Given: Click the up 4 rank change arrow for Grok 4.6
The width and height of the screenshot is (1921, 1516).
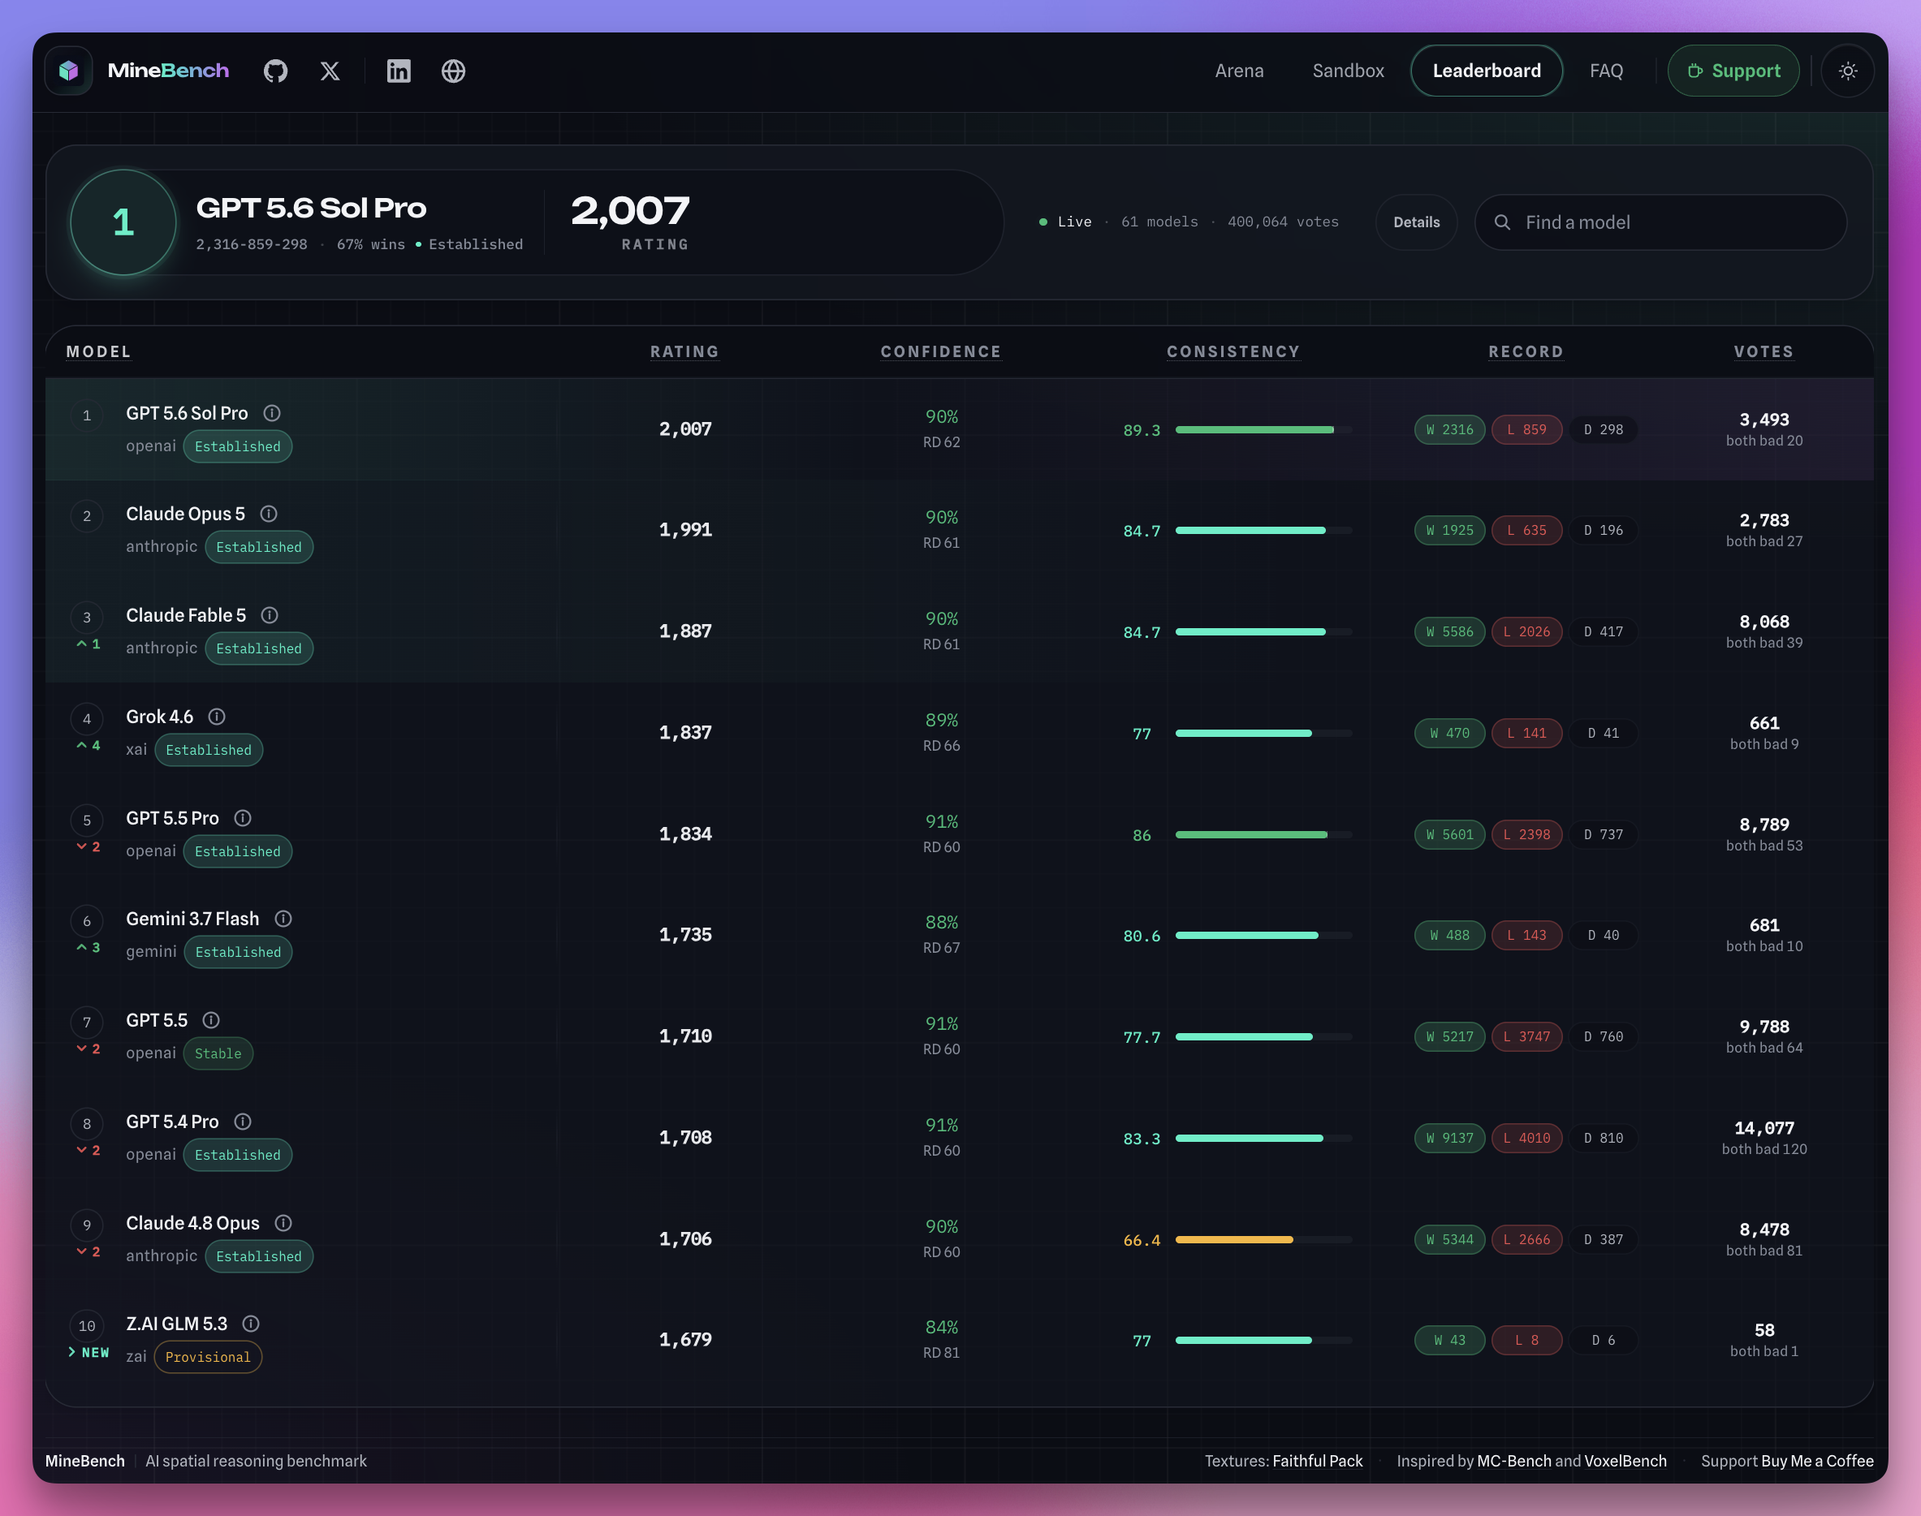Looking at the screenshot, I should point(88,746).
